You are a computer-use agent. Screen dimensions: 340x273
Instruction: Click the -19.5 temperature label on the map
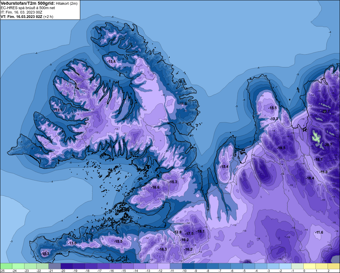point(281,148)
